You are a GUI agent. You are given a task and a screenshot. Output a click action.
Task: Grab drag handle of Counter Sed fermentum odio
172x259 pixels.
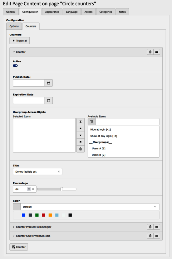(x=157, y=236)
